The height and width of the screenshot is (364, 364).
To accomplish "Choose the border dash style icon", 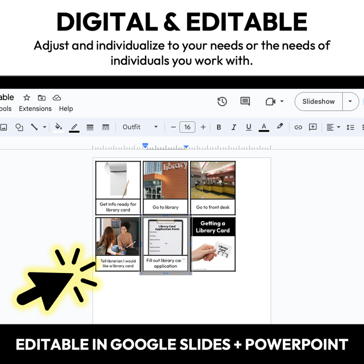I will tap(106, 127).
